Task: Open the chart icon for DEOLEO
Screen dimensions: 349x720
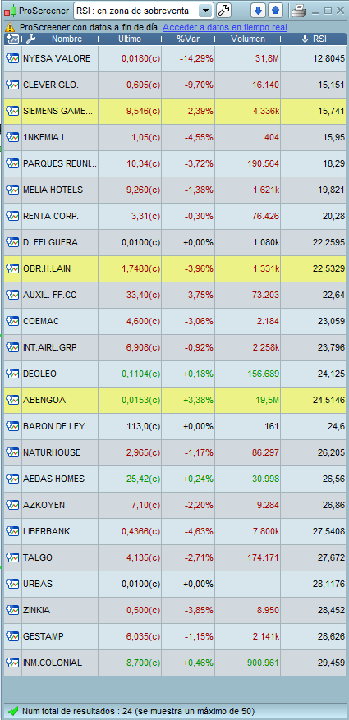Action: [x=12, y=374]
